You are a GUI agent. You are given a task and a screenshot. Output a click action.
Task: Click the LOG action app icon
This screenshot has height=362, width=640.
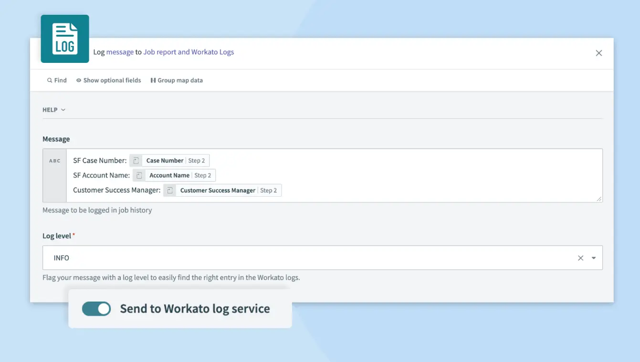coord(65,39)
